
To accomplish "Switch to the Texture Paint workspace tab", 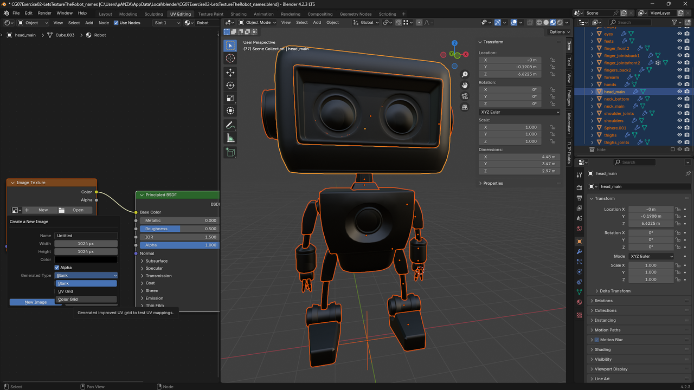I will tap(210, 14).
